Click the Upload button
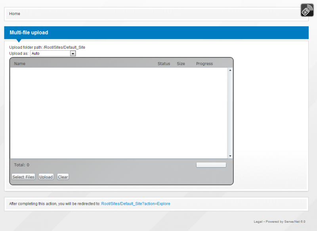 46,177
